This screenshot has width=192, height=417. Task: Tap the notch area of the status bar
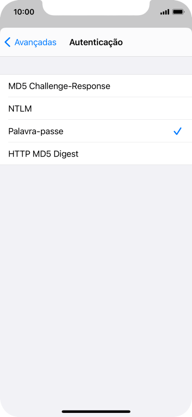96,7
